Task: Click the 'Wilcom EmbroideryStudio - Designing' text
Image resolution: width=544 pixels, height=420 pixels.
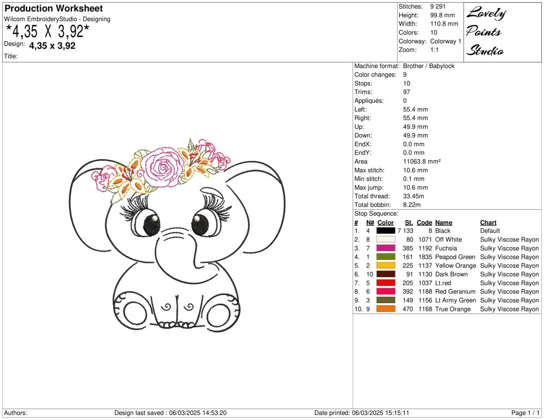Action: (x=57, y=19)
